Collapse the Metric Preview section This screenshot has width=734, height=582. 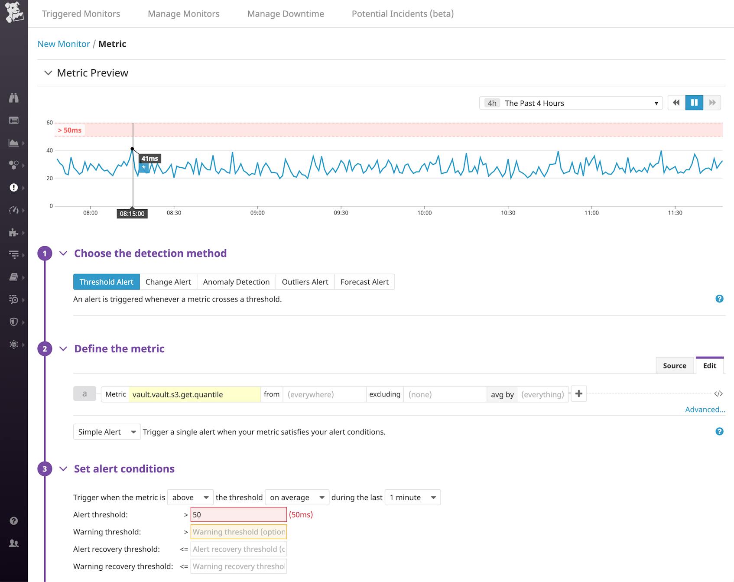click(48, 73)
